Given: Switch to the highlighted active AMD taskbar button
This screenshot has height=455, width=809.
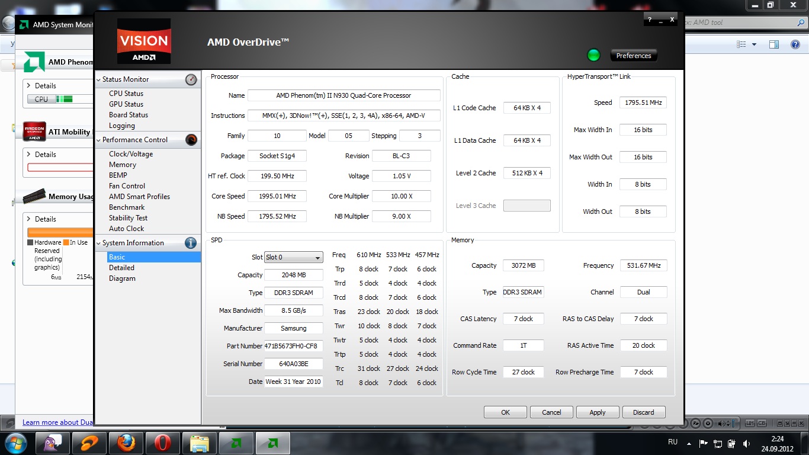Looking at the screenshot, I should [x=273, y=443].
